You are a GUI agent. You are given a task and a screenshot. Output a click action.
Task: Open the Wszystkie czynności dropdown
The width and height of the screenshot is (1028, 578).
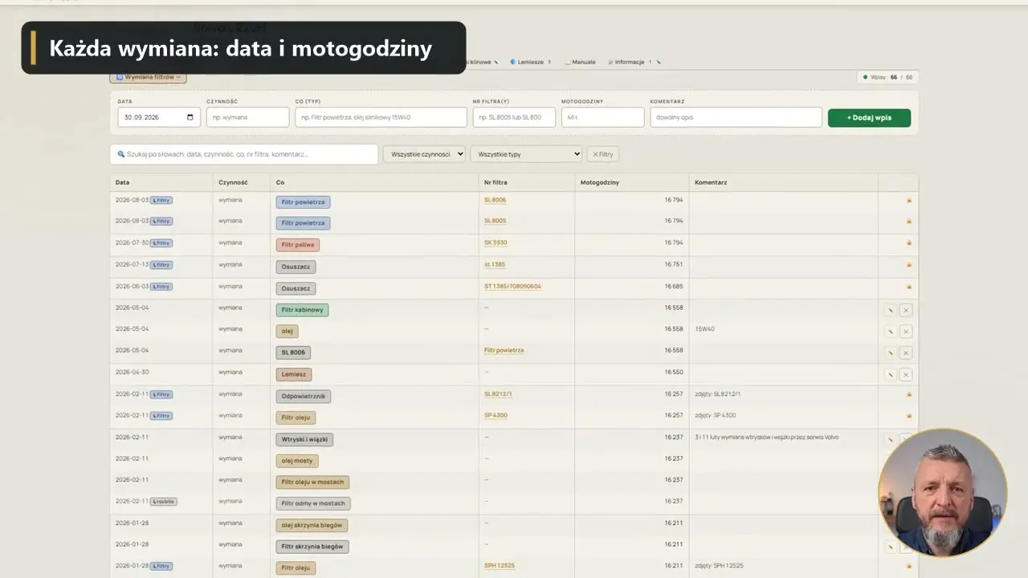coord(424,153)
